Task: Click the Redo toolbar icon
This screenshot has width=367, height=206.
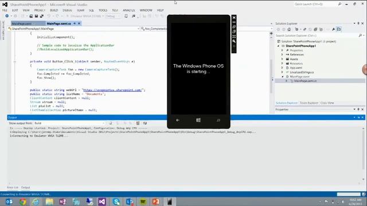Action: (x=57, y=16)
